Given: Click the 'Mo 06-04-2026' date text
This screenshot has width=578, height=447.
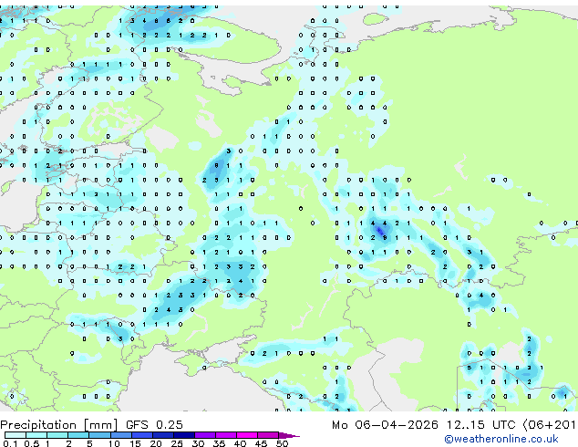Looking at the screenshot, I should (x=385, y=424).
